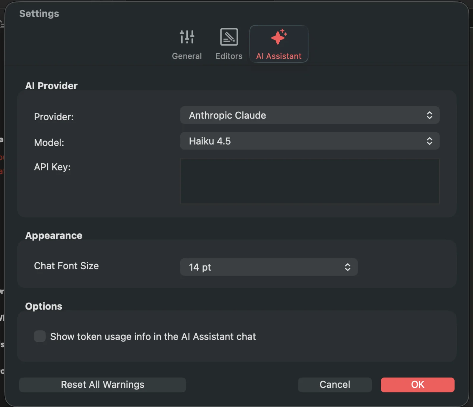Open the General settings sliders icon
The height and width of the screenshot is (407, 473).
(187, 37)
